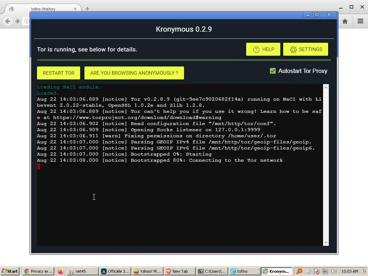
Task: Maximize the Kronymous window
Action: pos(317,14)
